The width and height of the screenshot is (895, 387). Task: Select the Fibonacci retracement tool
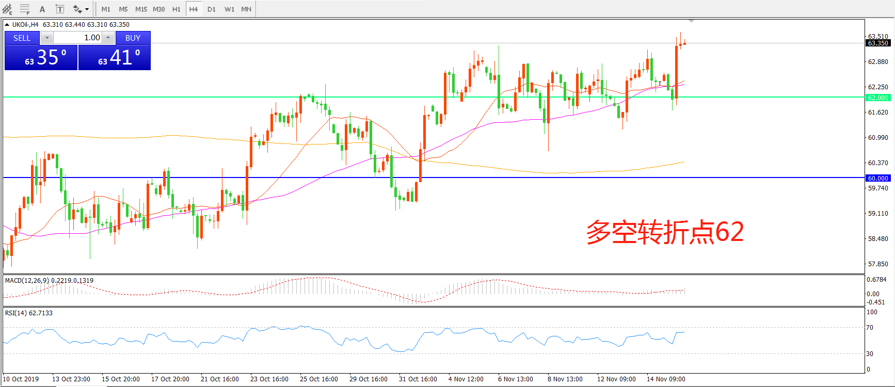[x=25, y=9]
